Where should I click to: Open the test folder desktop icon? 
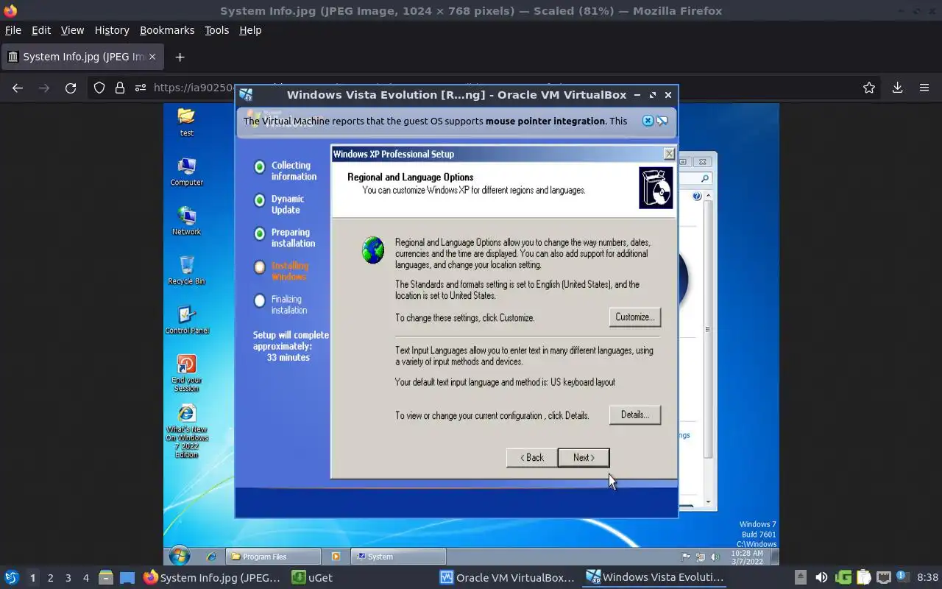[186, 121]
